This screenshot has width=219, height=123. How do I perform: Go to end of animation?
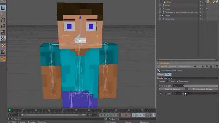[x=118, y=115]
